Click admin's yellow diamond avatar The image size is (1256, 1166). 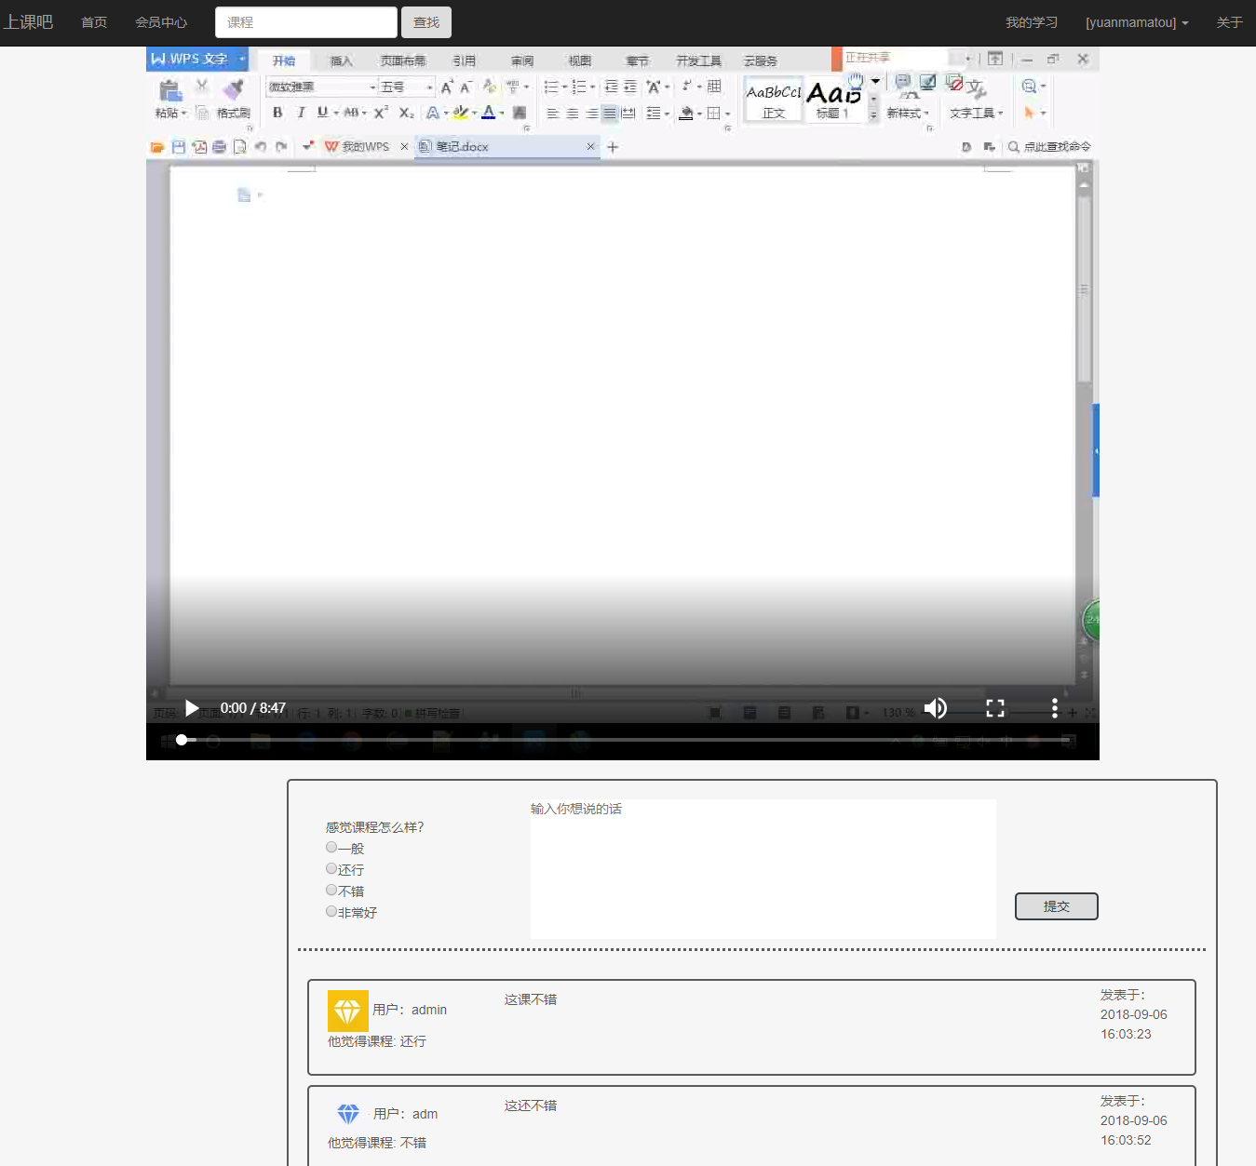pos(347,1011)
